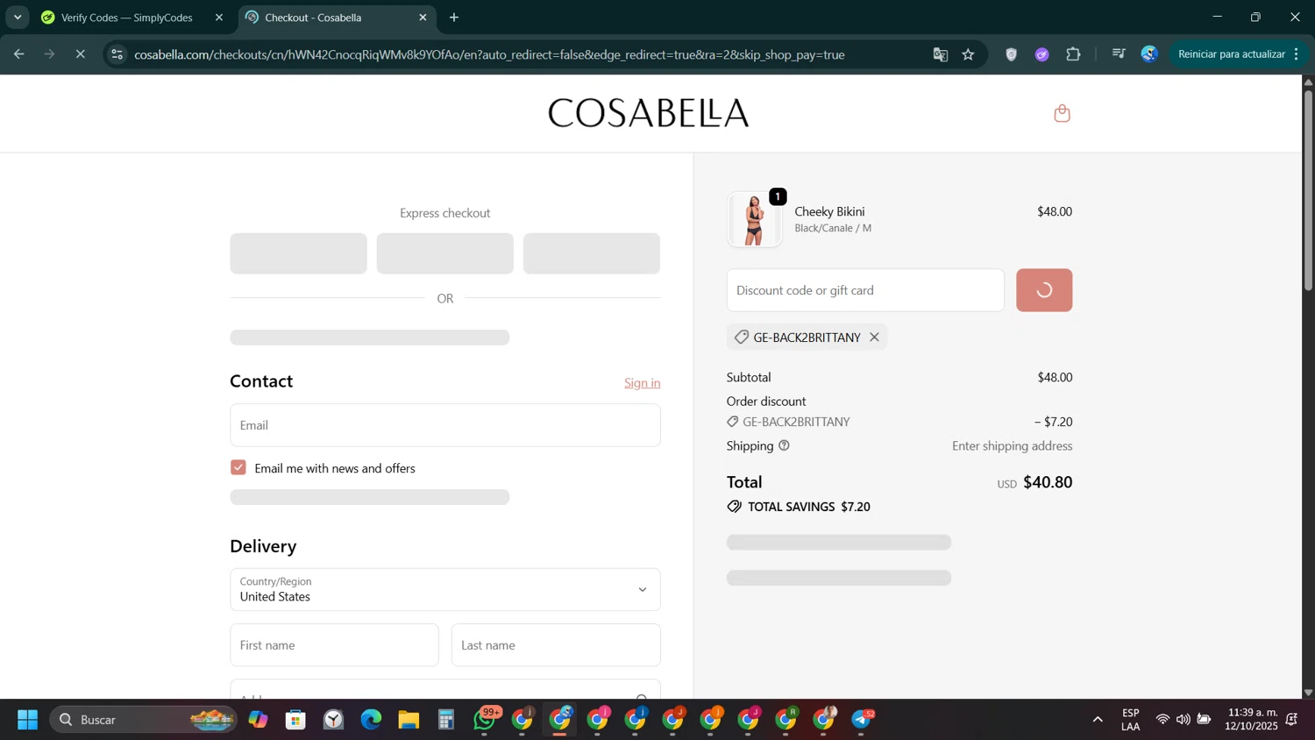Image resolution: width=1315 pixels, height=740 pixels.
Task: Expand the Country/Region dropdown
Action: click(445, 589)
